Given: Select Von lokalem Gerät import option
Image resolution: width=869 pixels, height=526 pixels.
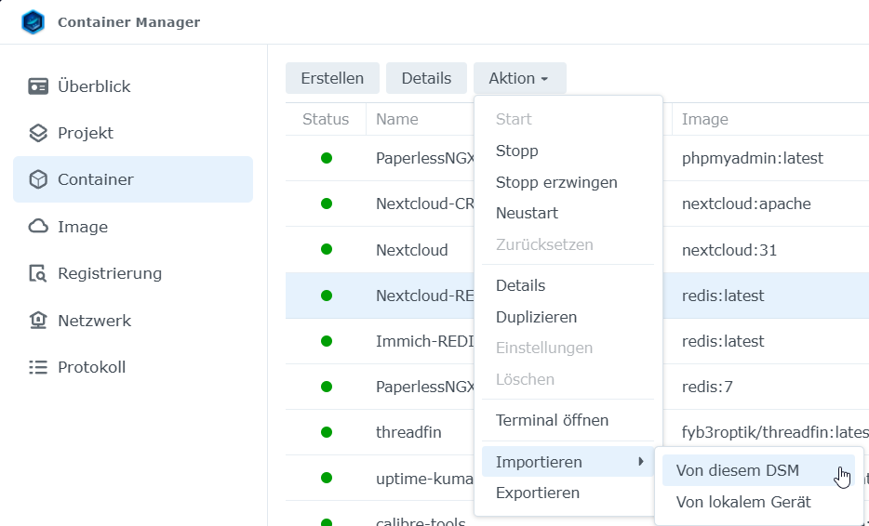Looking at the screenshot, I should 743,502.
